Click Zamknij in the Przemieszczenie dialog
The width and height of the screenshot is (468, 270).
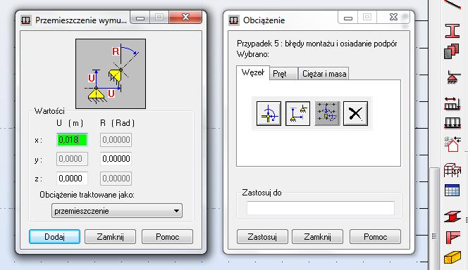tap(110, 237)
